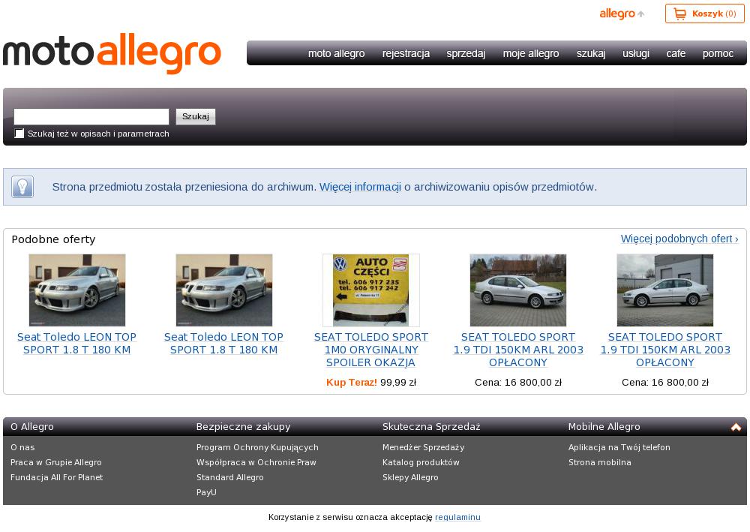This screenshot has height=532, width=750.
Task: Open 'cafe' menu item
Action: [676, 53]
